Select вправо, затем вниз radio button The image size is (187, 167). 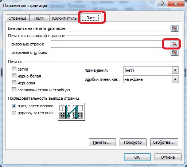[x=14, y=113]
